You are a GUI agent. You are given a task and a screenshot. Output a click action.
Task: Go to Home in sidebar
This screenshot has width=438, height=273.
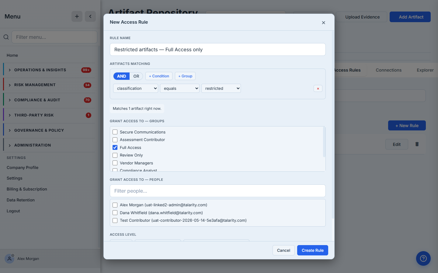(12, 55)
